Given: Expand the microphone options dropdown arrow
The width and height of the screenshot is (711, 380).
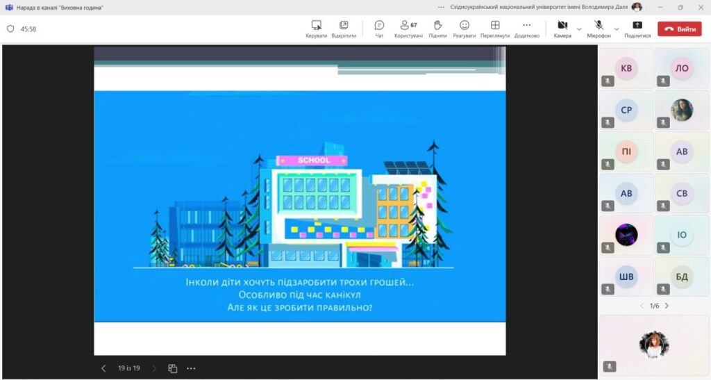Looking at the screenshot, I should (617, 29).
